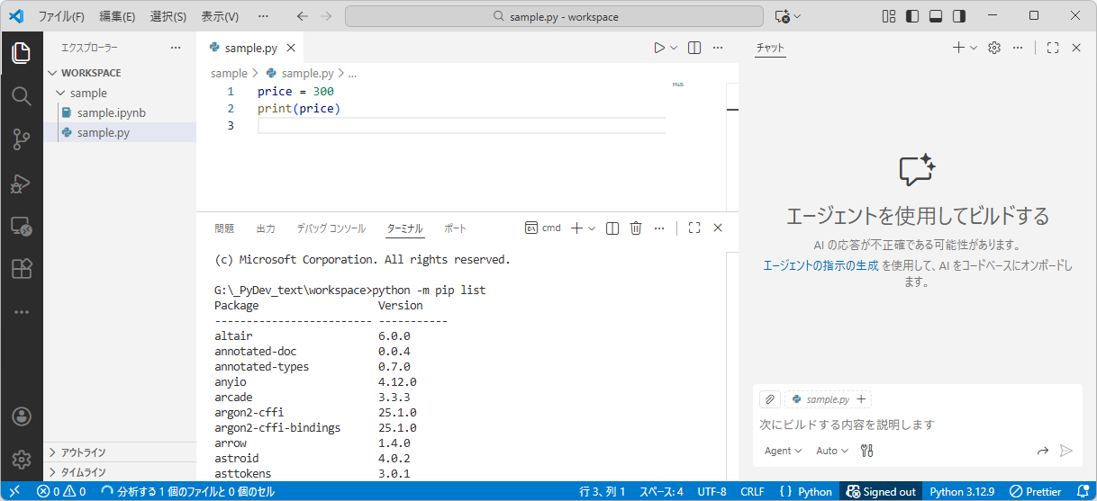
Task: Open new terminal launch profile dropdown
Action: click(x=592, y=228)
